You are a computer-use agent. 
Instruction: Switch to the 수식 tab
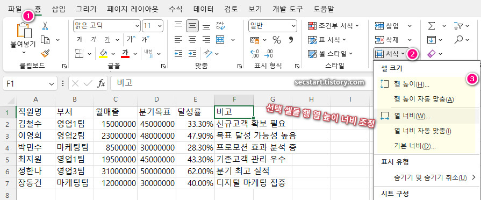click(x=176, y=9)
